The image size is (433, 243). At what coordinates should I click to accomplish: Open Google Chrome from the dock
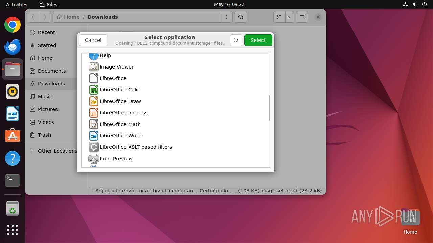pyautogui.click(x=13, y=25)
